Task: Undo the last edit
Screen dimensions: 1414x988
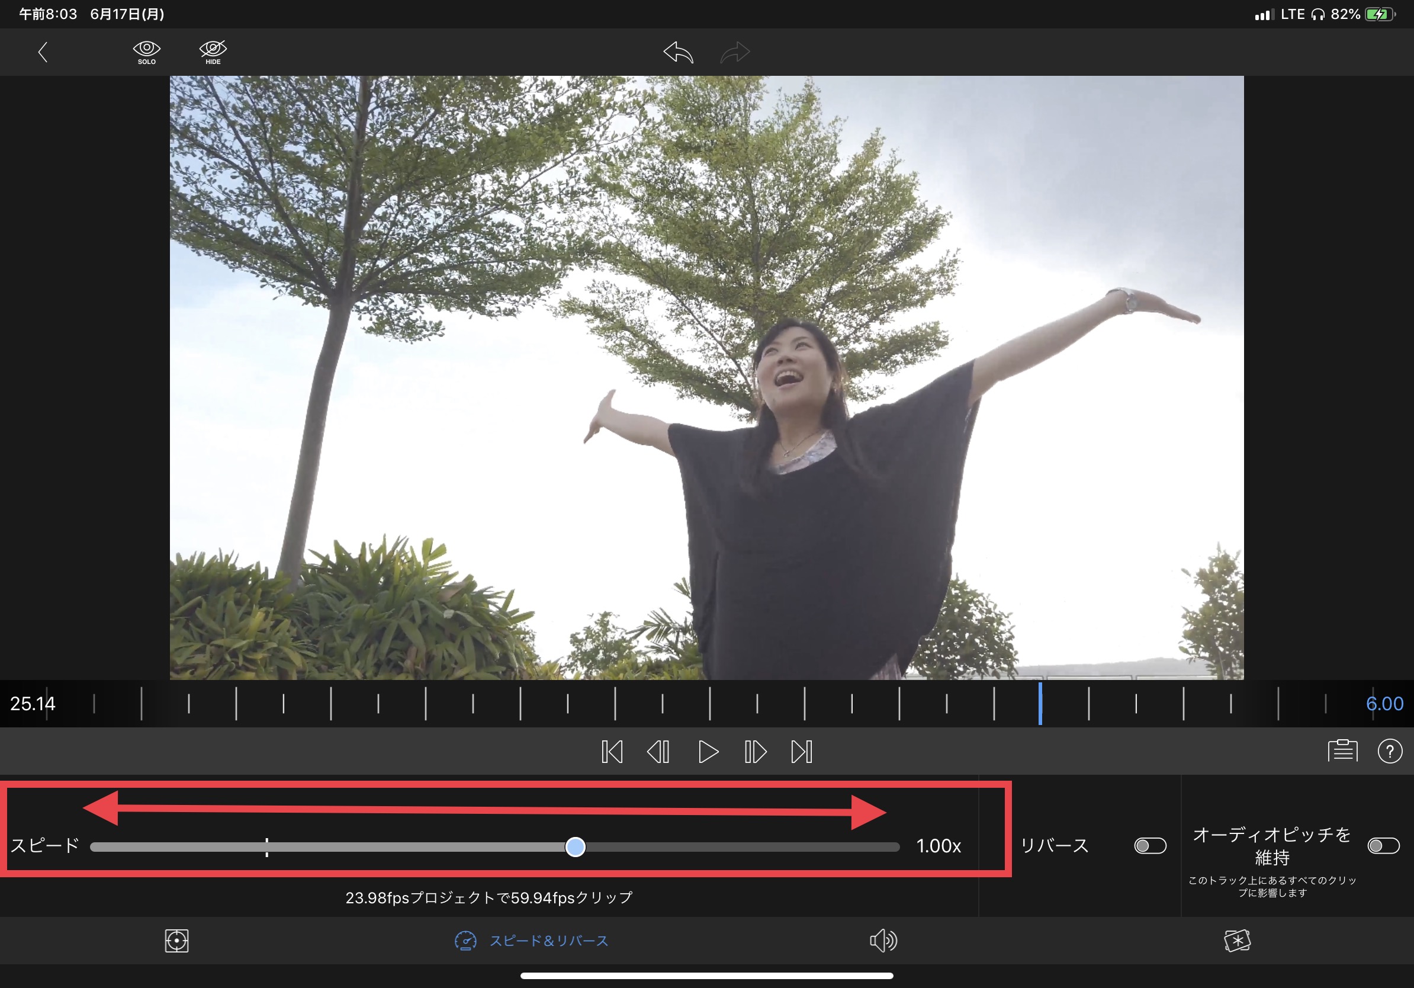Action: pyautogui.click(x=678, y=52)
